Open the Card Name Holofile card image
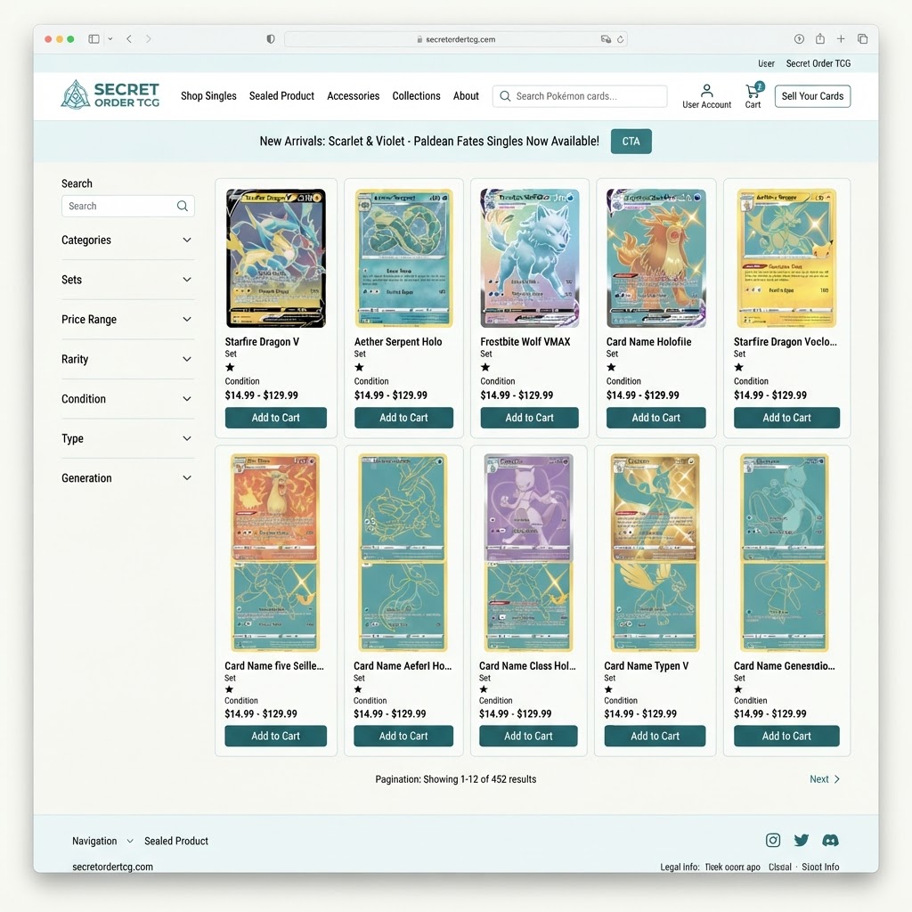 coord(656,257)
